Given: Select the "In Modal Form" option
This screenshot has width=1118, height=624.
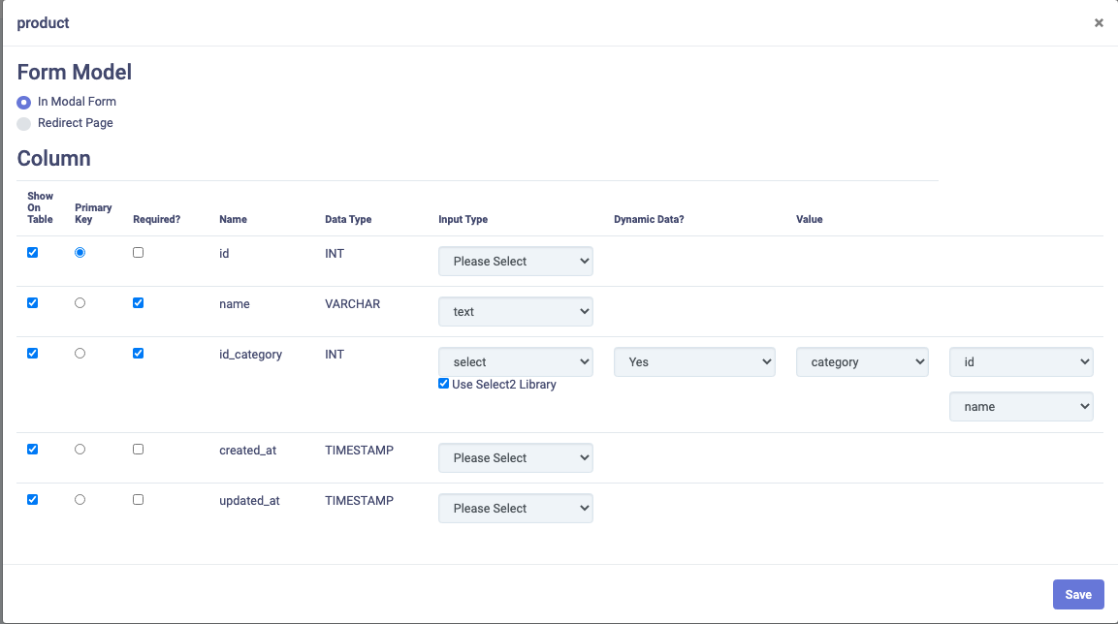Looking at the screenshot, I should pyautogui.click(x=21, y=102).
